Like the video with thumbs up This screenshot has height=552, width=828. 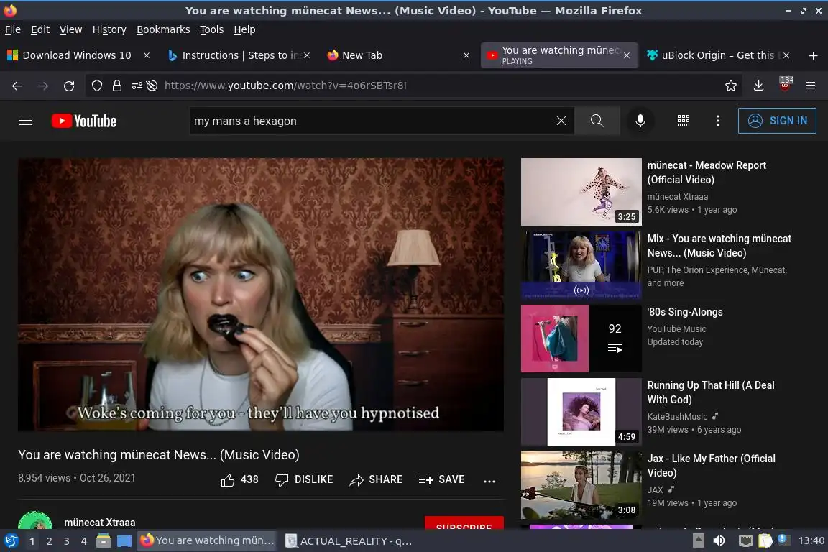(239, 479)
